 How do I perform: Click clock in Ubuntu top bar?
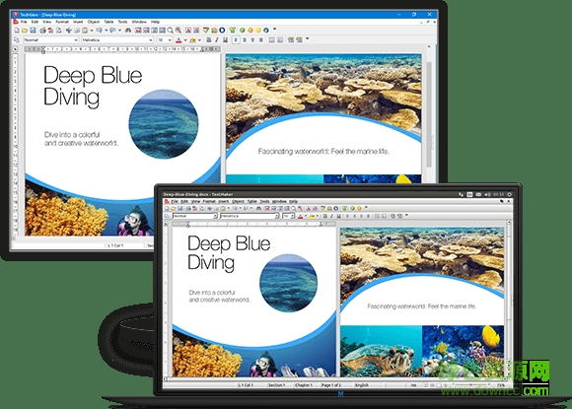pos(498,195)
